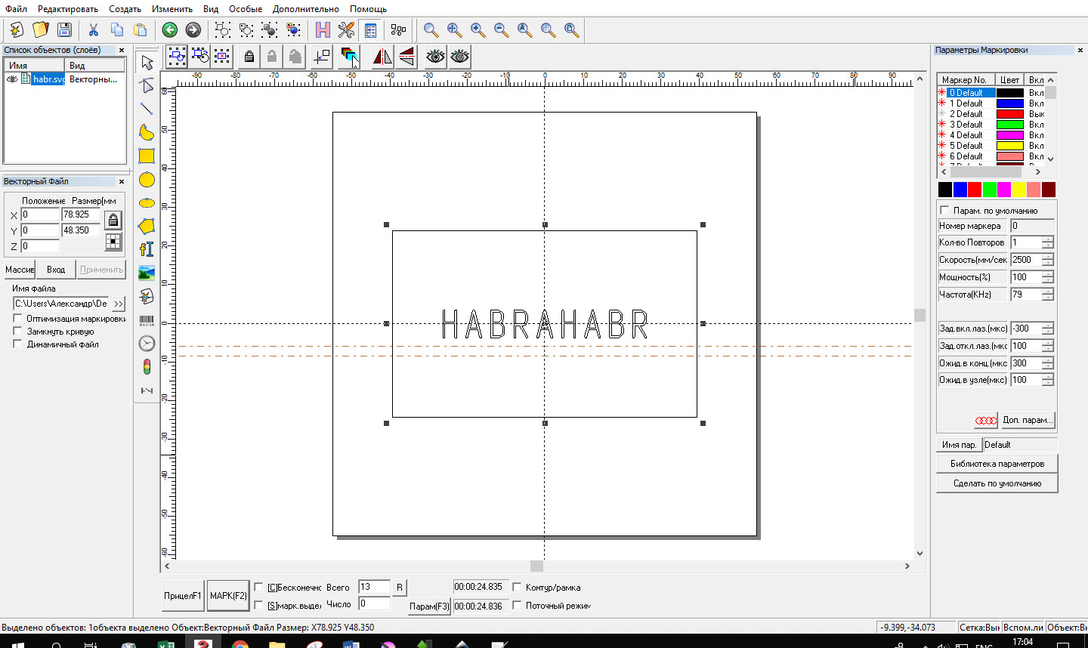Select the Polygon drawing tool
1088x648 pixels.
(x=147, y=226)
